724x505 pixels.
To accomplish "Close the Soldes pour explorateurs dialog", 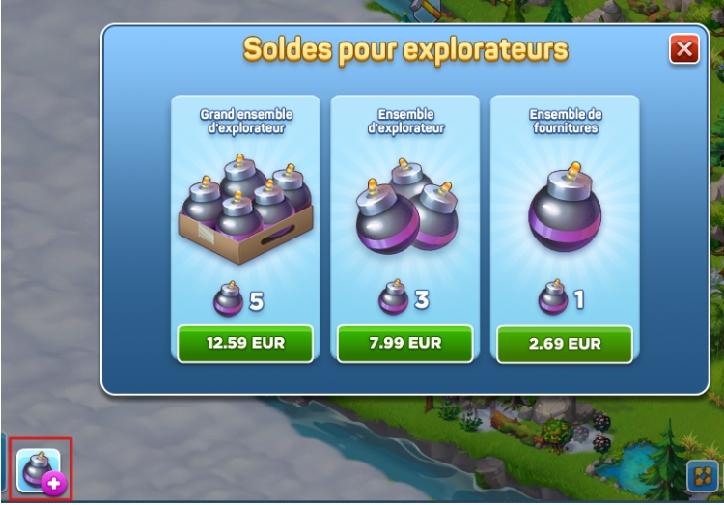I will (683, 49).
